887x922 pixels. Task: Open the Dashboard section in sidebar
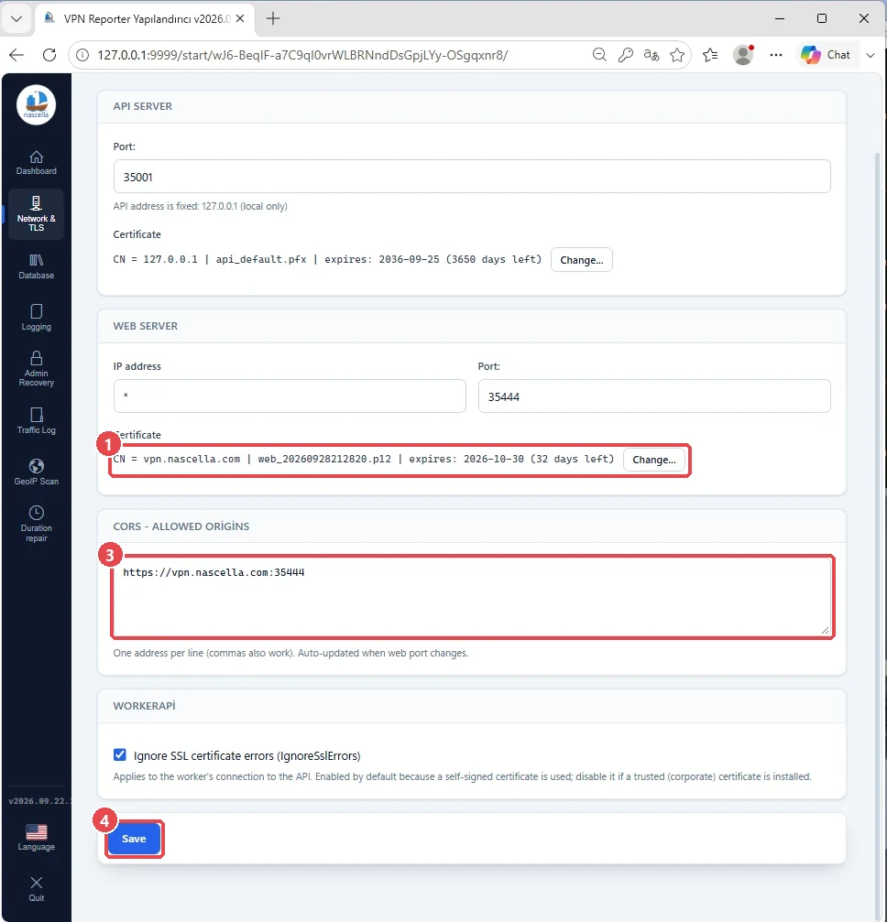[36, 163]
